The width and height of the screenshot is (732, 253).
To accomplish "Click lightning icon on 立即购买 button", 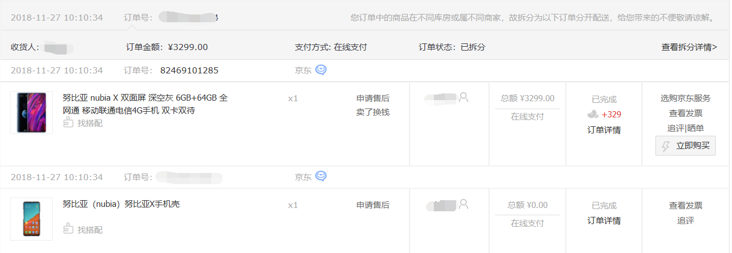I will coord(666,146).
